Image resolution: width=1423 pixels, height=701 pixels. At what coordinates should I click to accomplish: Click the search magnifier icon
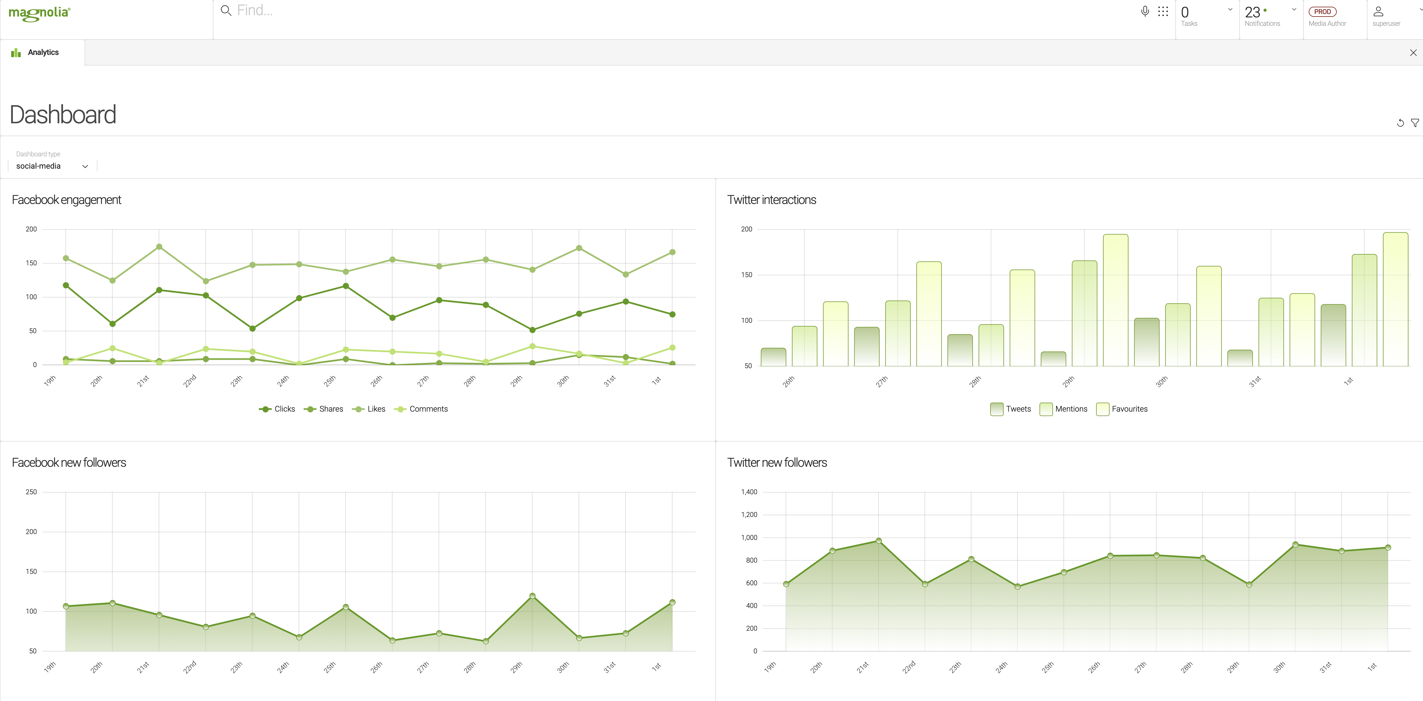(x=225, y=10)
